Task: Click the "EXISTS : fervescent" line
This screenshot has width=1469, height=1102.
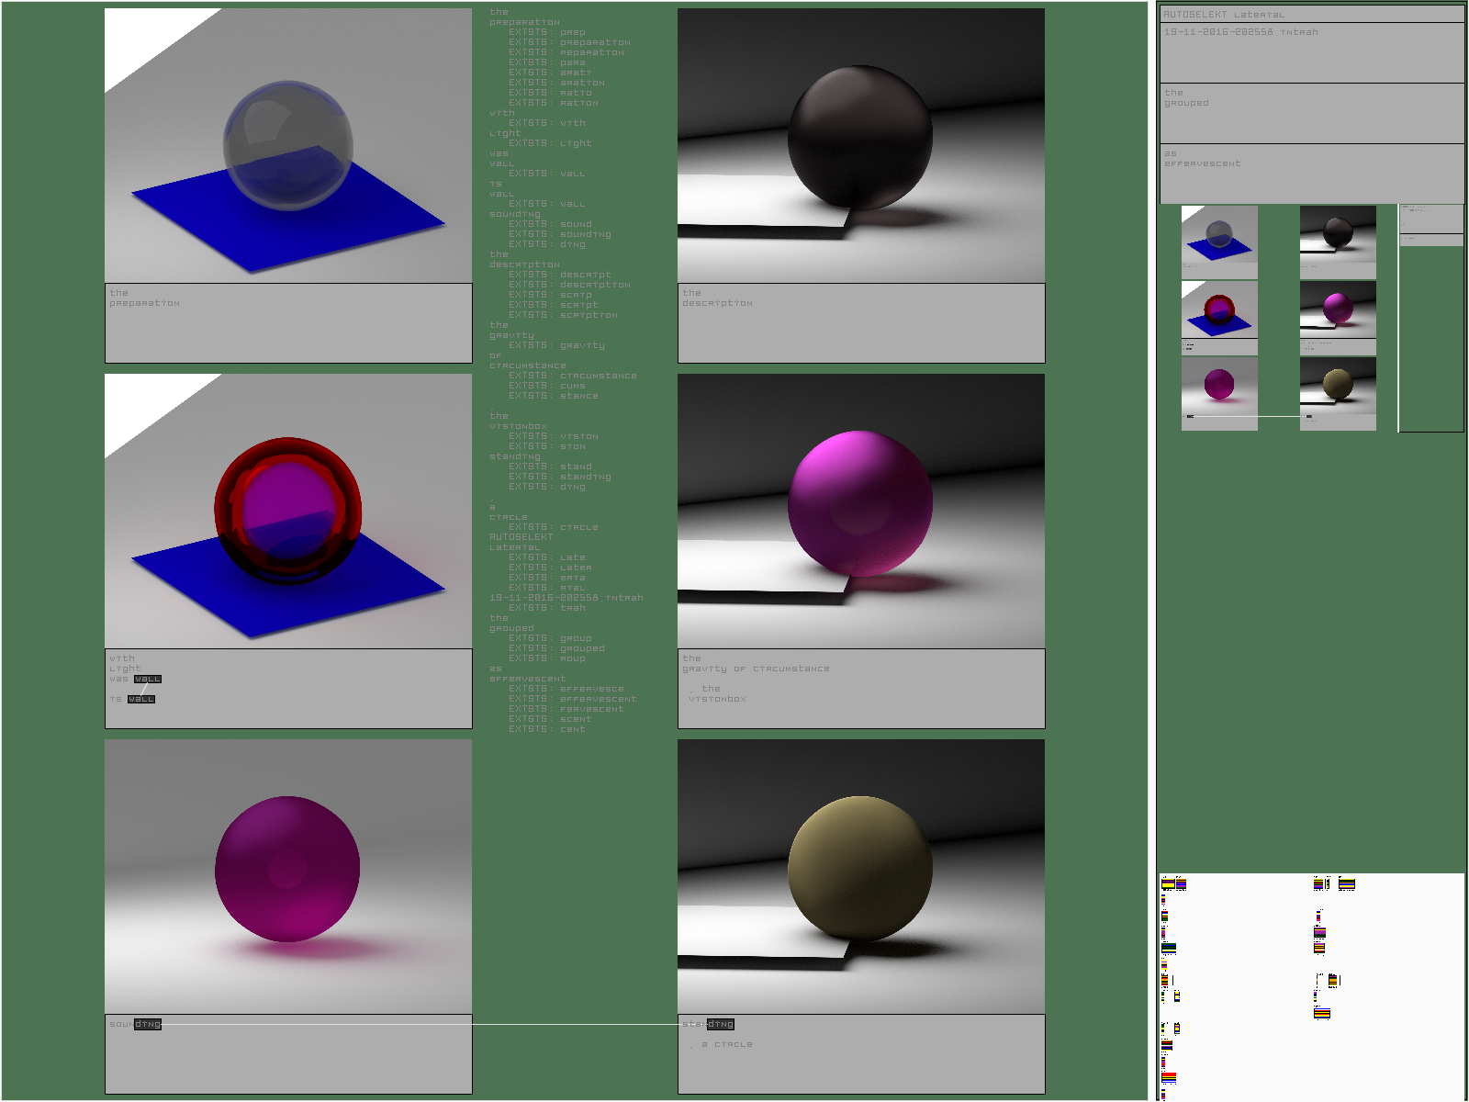Action: point(566,709)
